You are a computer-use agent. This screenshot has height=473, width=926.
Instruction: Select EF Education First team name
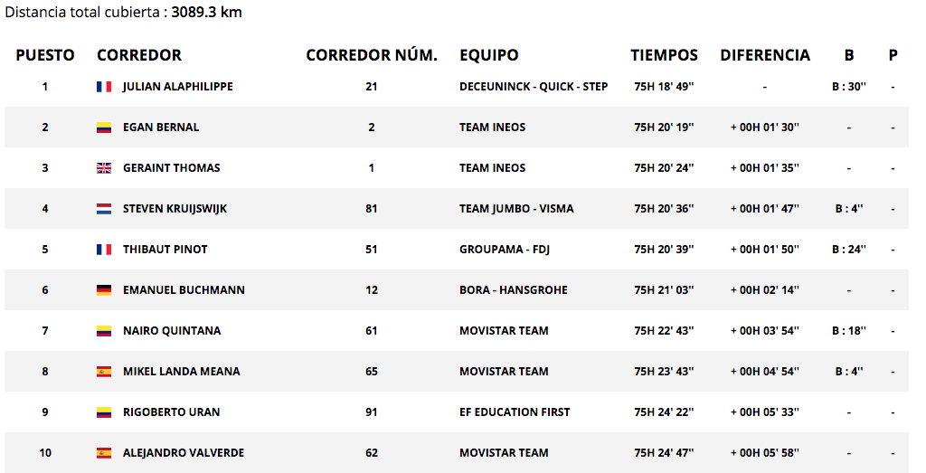pyautogui.click(x=515, y=412)
